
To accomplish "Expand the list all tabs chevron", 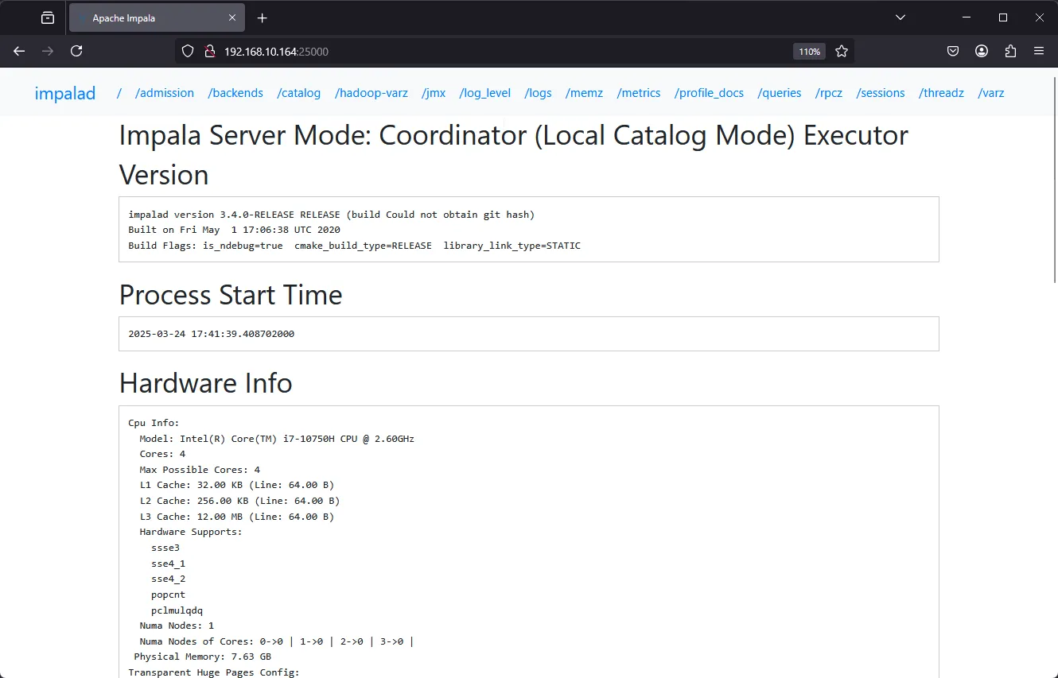I will pyautogui.click(x=900, y=17).
